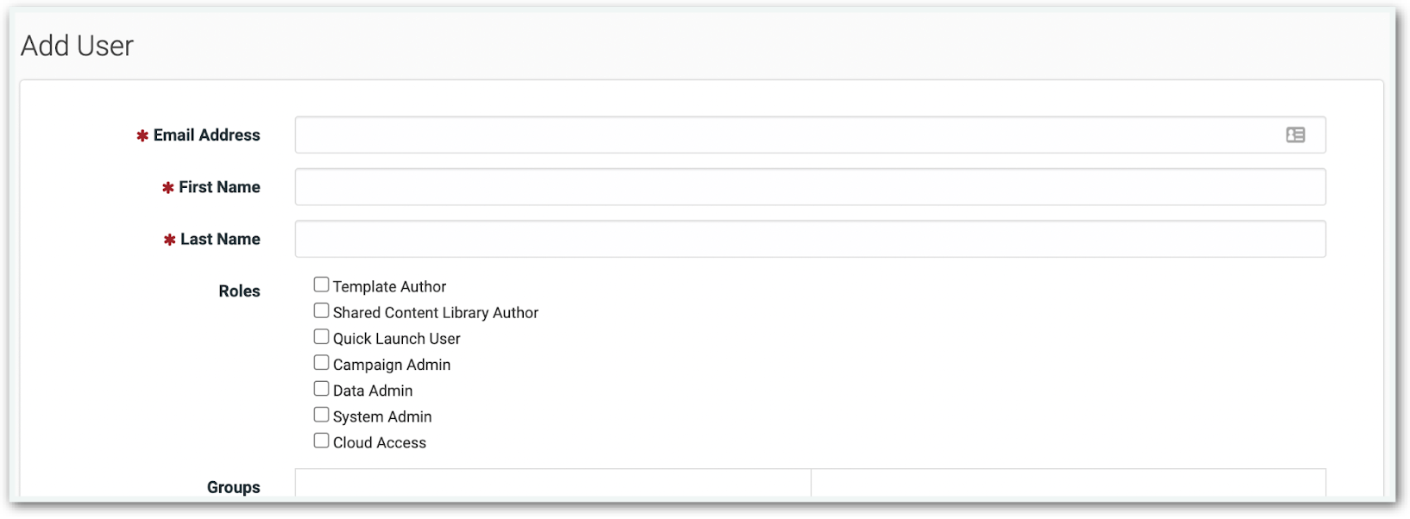Viewport: 1410px width, 519px height.
Task: Click into the Last Name text box
Action: (809, 239)
